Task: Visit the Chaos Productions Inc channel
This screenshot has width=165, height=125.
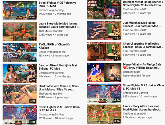Action: pos(52,52)
